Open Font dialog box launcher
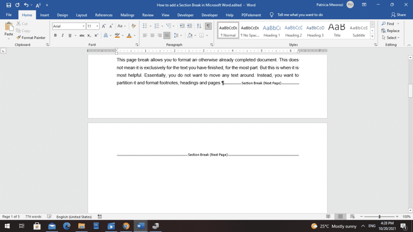The height and width of the screenshot is (232, 413). click(137, 45)
